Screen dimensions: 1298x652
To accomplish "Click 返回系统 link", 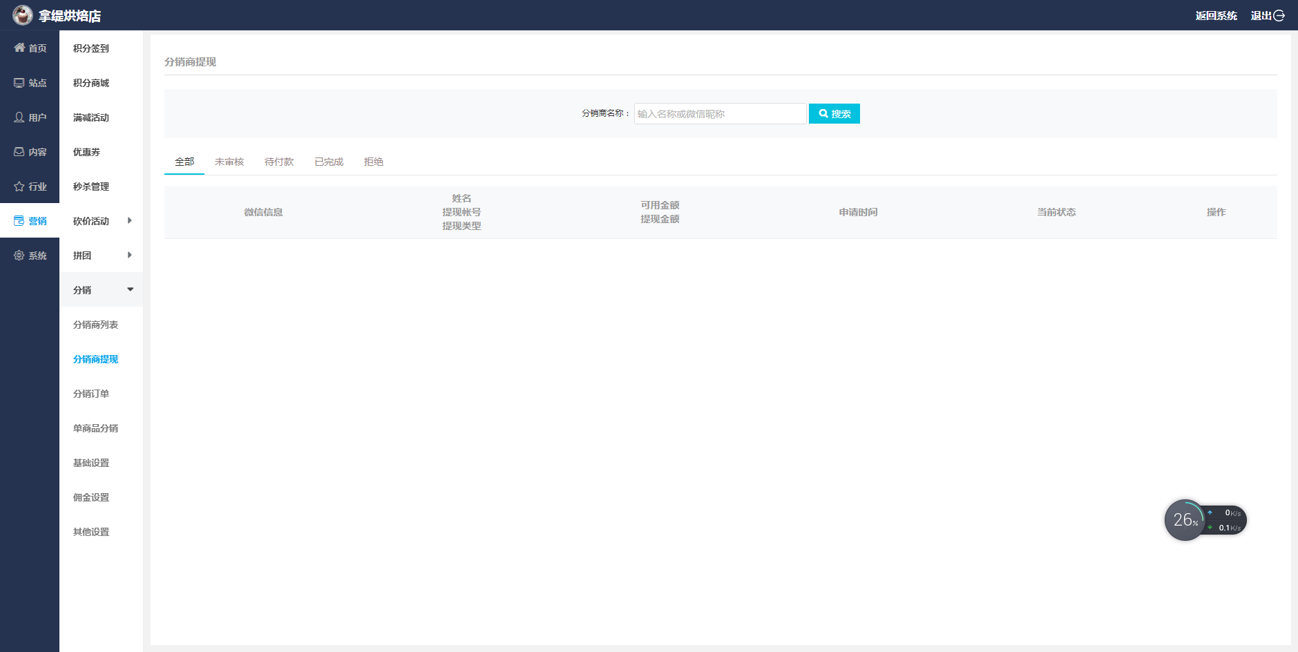I will 1216,16.
